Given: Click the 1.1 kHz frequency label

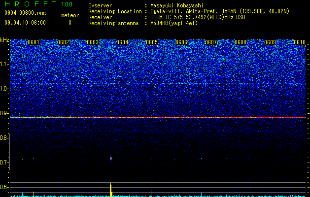Looking at the screenshot, I should tap(4, 64).
